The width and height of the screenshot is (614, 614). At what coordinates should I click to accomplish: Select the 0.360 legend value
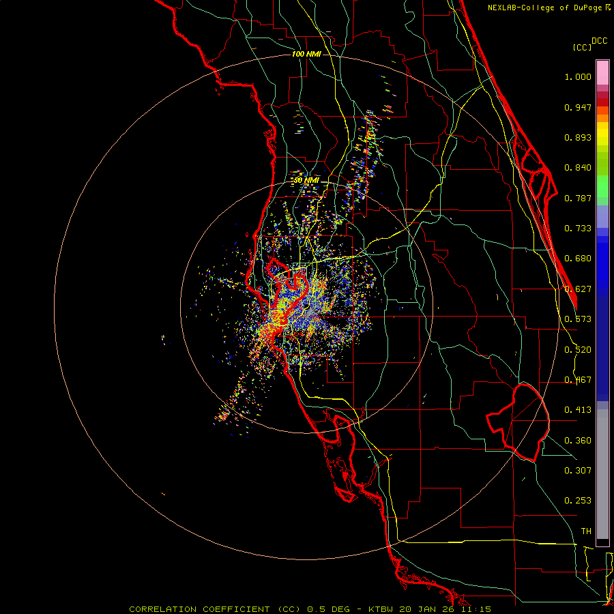point(578,441)
